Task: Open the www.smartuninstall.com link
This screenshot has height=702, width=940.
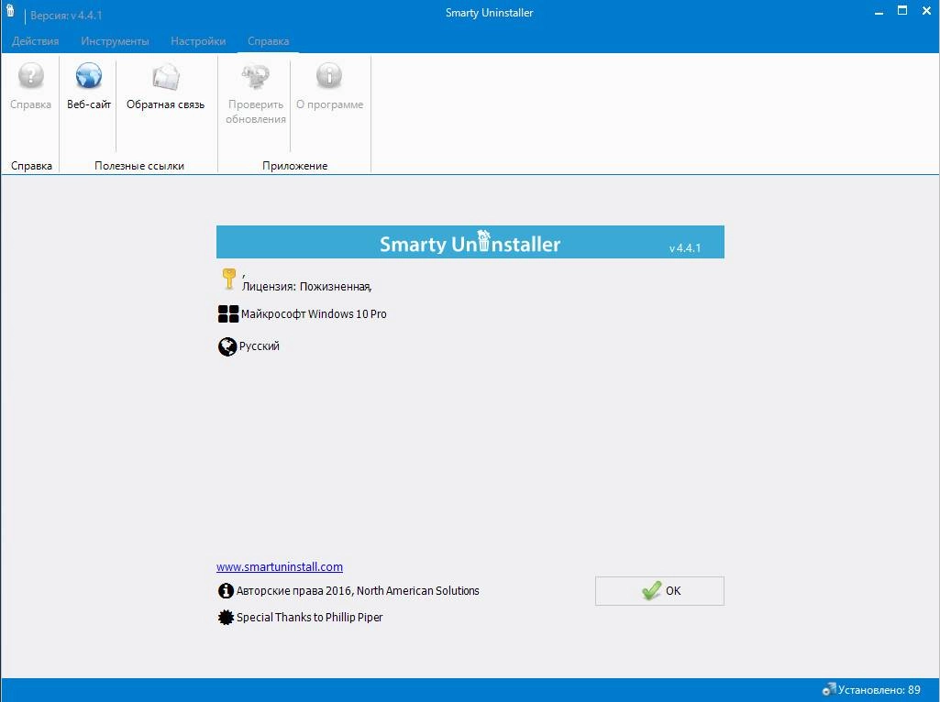Action: (280, 566)
